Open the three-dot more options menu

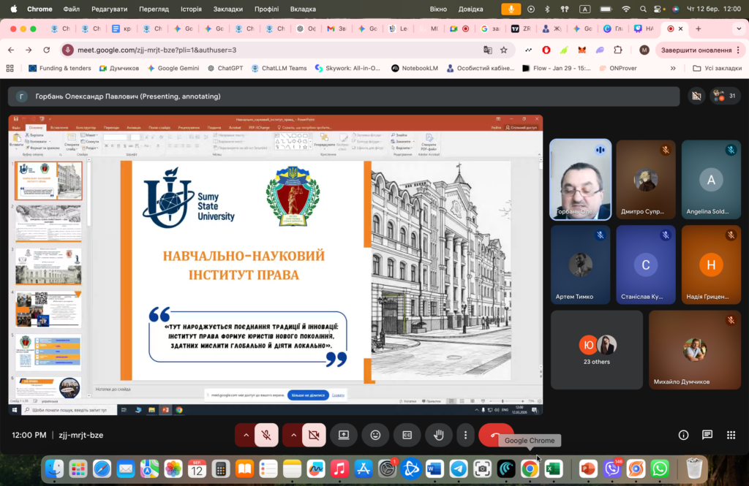point(466,435)
